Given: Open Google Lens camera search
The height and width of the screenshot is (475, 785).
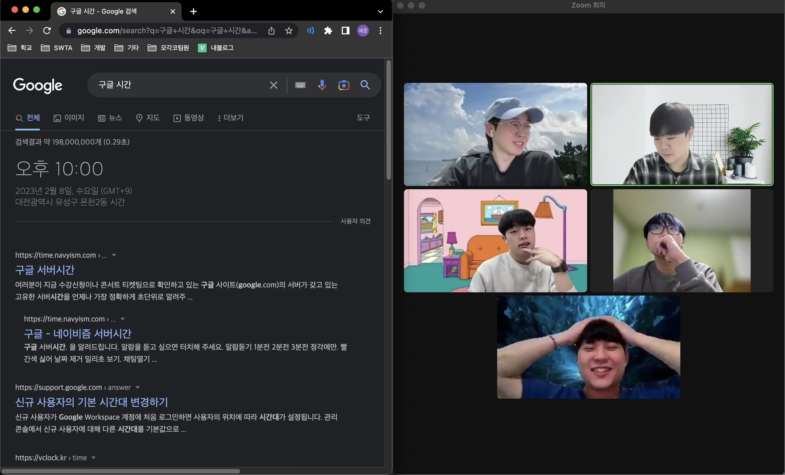Looking at the screenshot, I should tap(344, 85).
